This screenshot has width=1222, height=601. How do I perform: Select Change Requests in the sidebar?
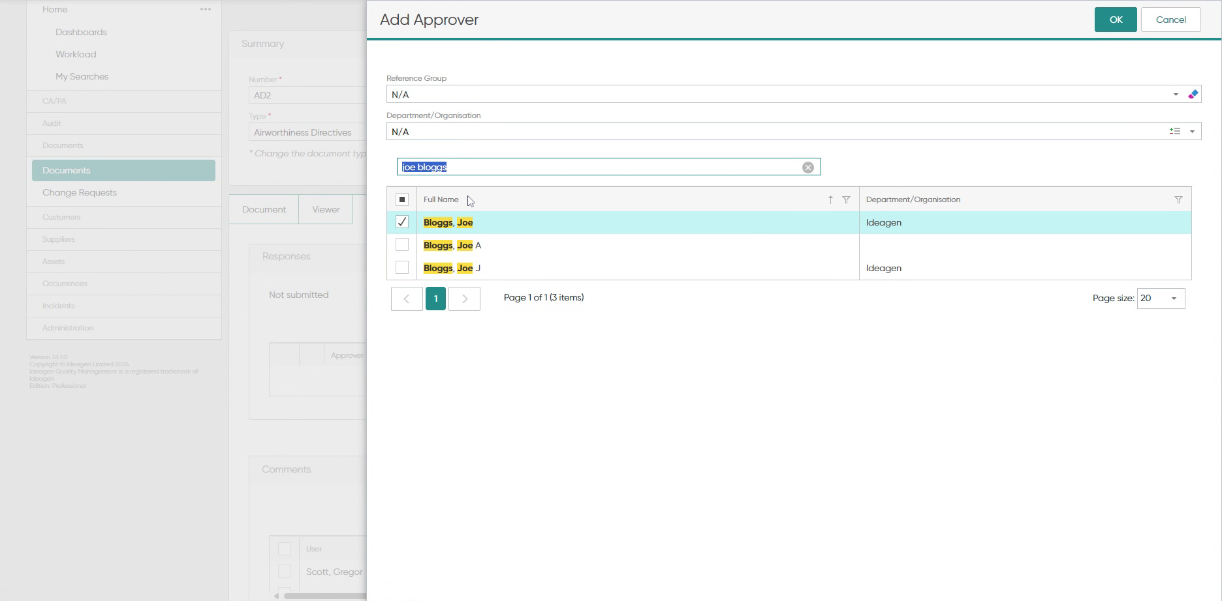pyautogui.click(x=80, y=192)
